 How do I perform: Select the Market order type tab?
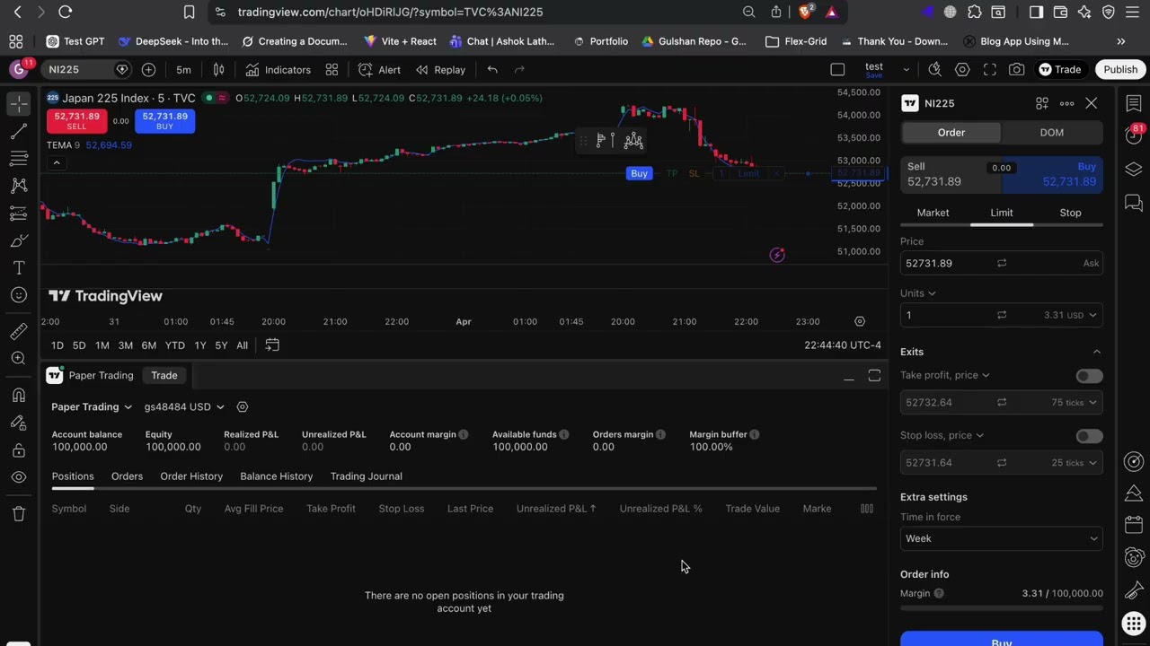(x=933, y=213)
